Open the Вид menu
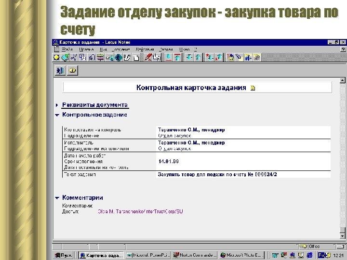 103,49
